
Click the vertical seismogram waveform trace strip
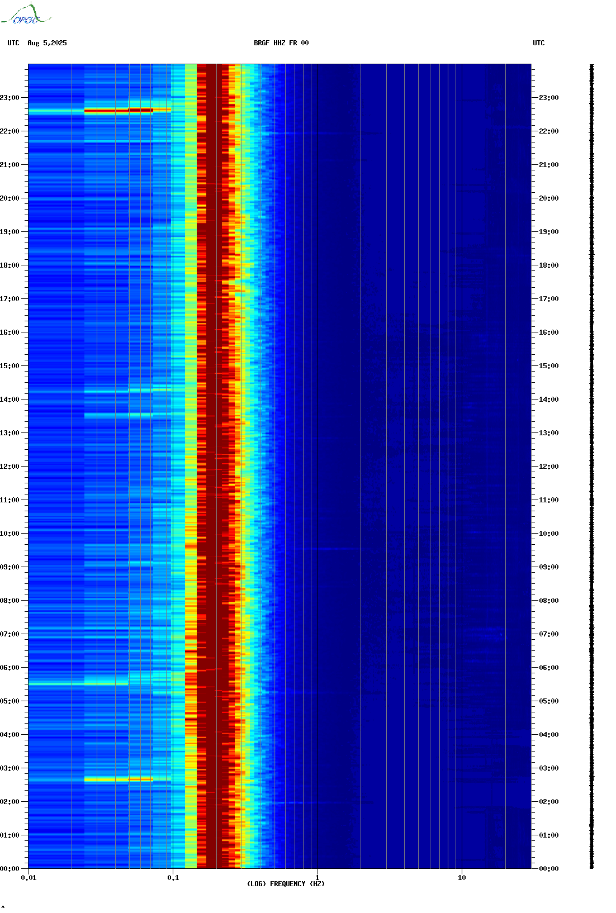click(x=592, y=467)
